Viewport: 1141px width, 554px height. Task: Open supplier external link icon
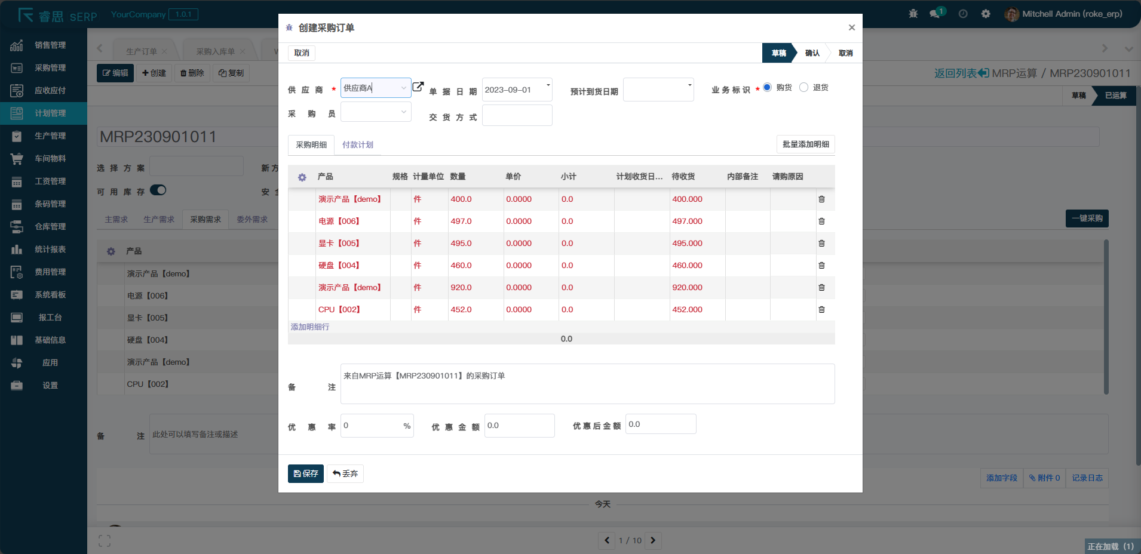(418, 87)
